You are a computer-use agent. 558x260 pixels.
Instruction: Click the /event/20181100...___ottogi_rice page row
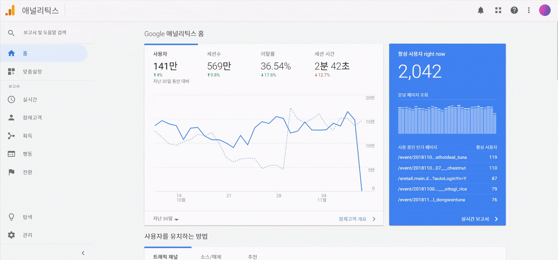pyautogui.click(x=447, y=189)
